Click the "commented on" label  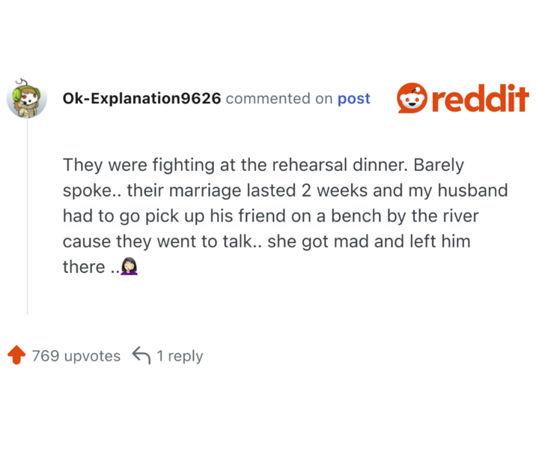[x=278, y=99]
